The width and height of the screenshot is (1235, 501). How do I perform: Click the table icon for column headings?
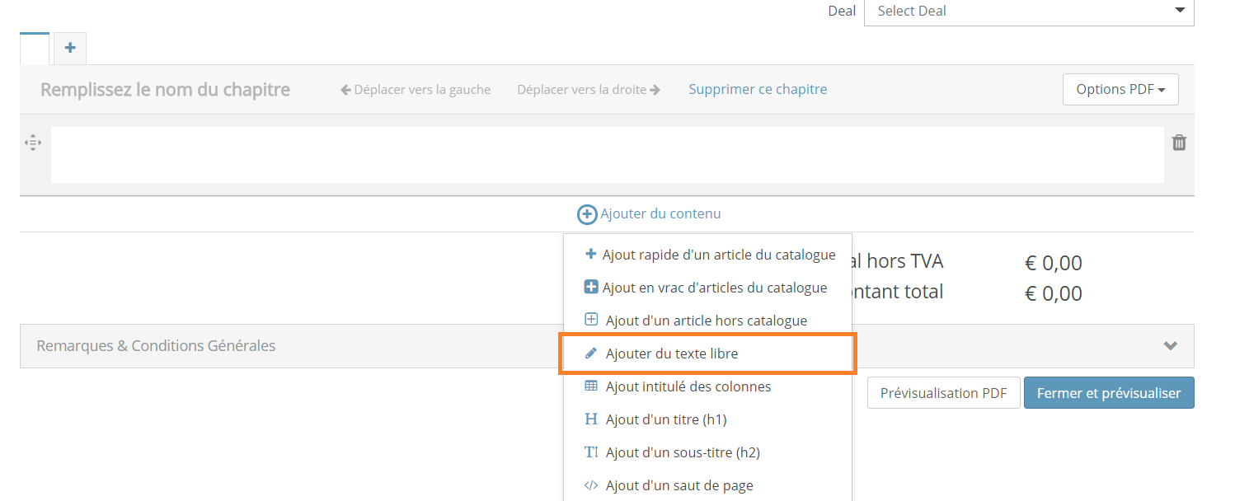coord(590,386)
